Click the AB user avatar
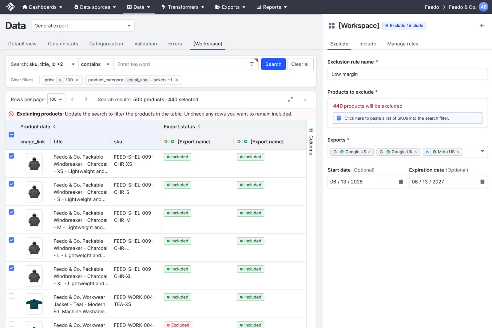 (x=483, y=7)
